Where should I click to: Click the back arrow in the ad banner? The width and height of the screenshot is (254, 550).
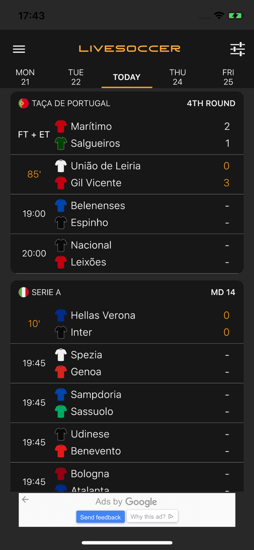pos(25,499)
